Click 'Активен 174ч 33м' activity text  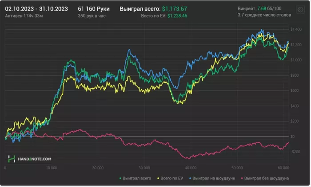24,16
